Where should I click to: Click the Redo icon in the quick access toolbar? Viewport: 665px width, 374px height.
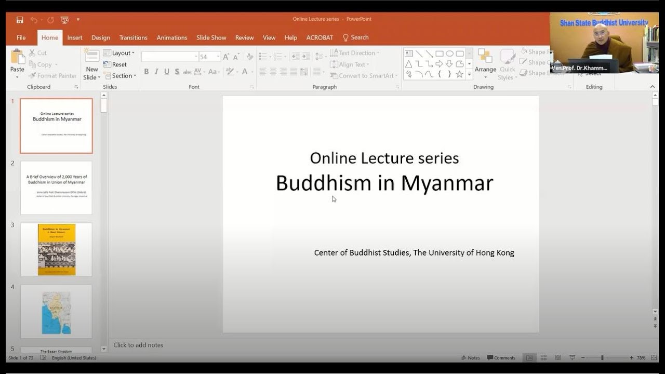click(50, 20)
